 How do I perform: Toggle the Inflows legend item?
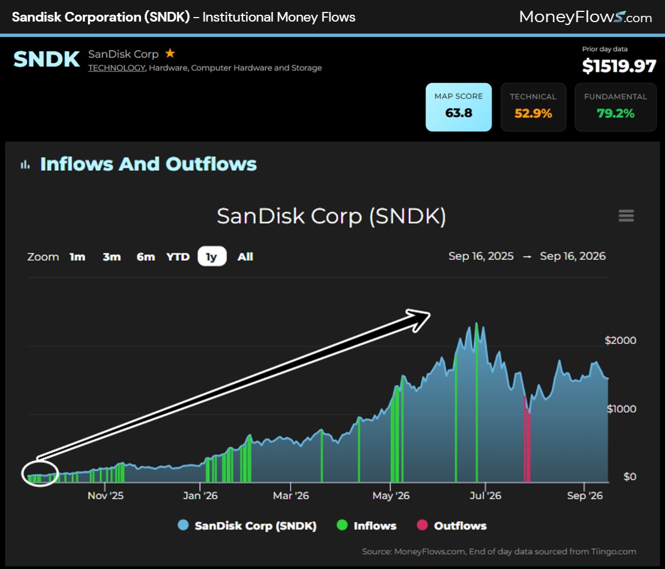[x=366, y=525]
